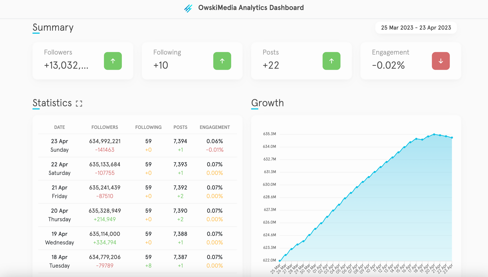This screenshot has height=277, width=488.
Task: Click the OwskiMedia logo icon
Action: 188,8
